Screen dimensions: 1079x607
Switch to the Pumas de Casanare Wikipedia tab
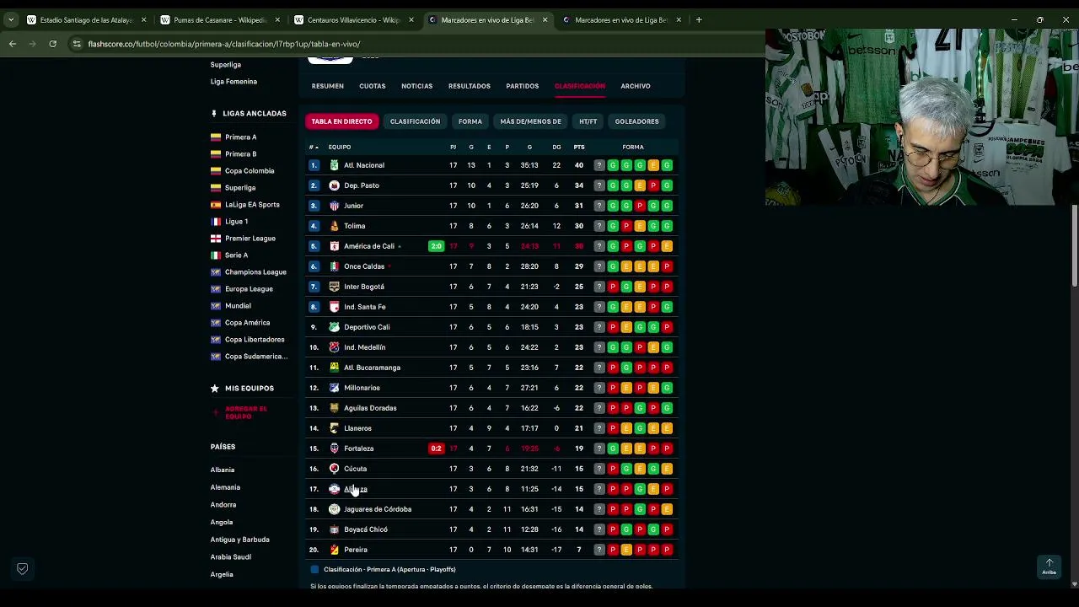[219, 19]
